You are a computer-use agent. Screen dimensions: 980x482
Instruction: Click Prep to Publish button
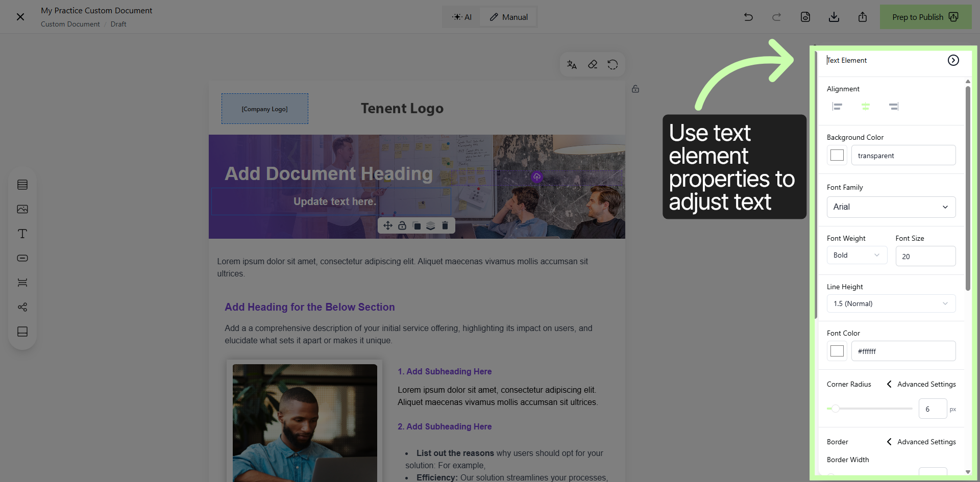925,17
